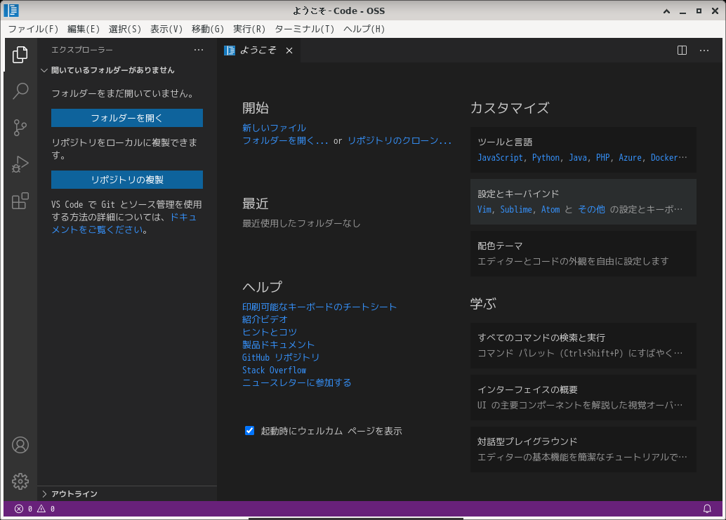726x520 pixels.
Task: Open 対話型プレイグラウンド card
Action: click(583, 449)
